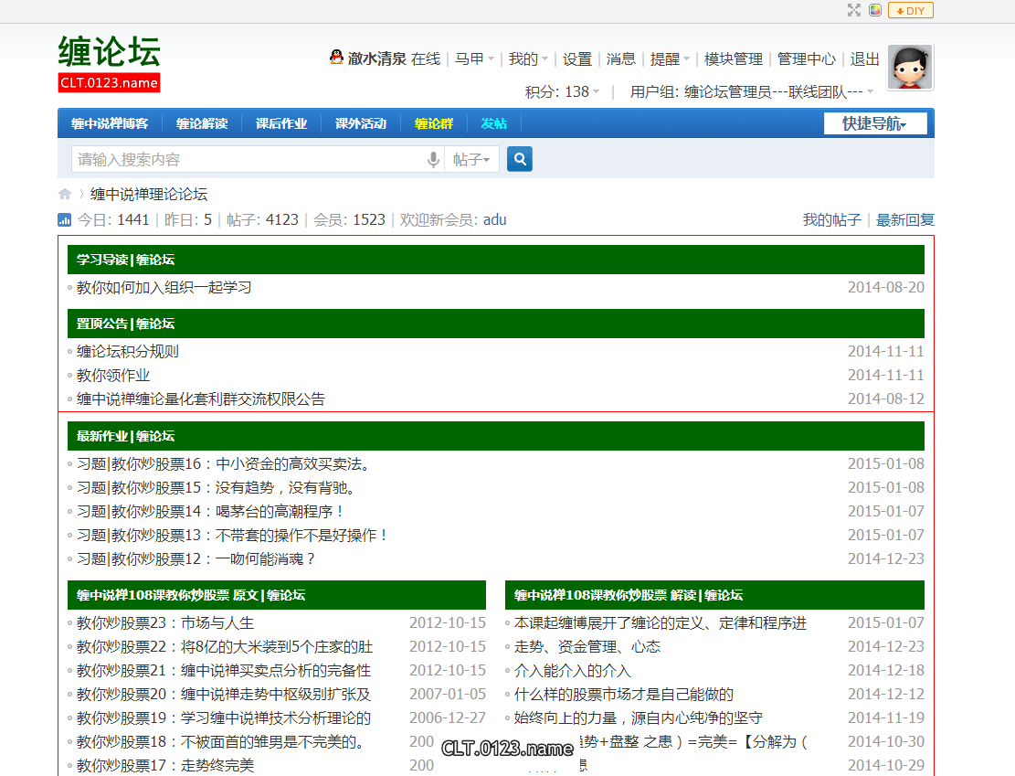This screenshot has height=776, width=1015.
Task: Click the QQ penguin online status icon
Action: pos(336,58)
